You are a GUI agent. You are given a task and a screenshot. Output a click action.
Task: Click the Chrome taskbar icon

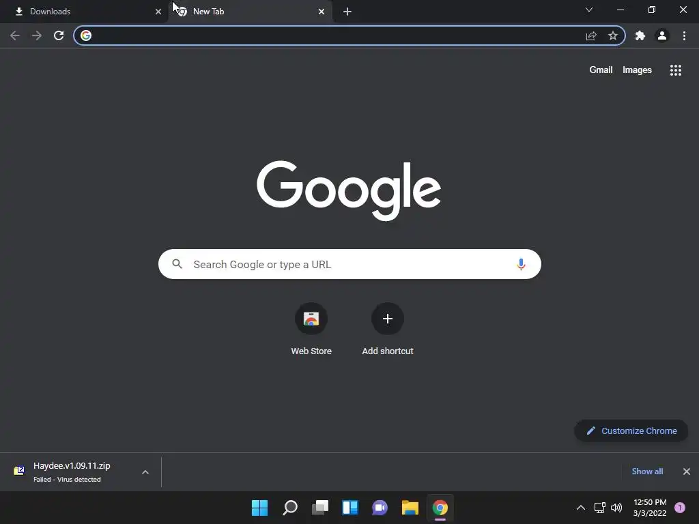440,508
